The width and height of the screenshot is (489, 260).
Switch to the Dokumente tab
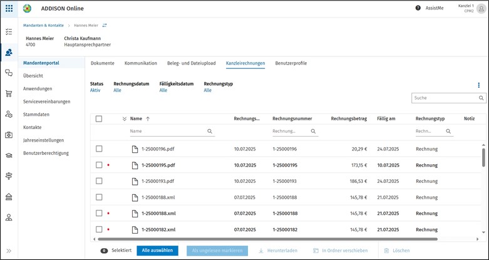[102, 63]
